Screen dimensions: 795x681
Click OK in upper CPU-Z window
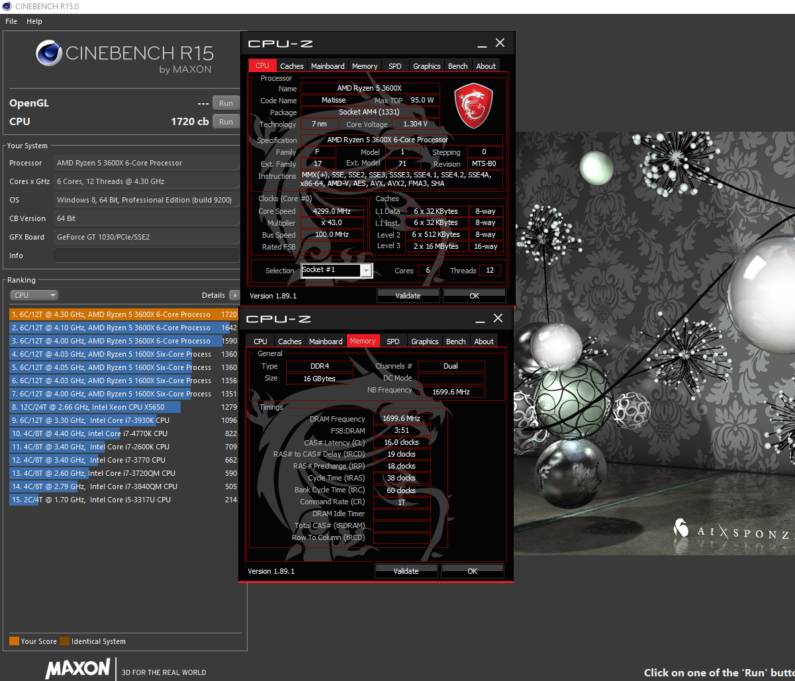coord(474,296)
